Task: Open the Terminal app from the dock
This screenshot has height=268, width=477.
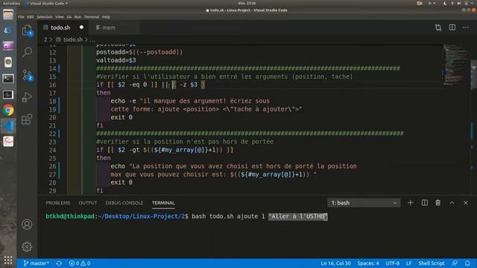Action: 8,78
